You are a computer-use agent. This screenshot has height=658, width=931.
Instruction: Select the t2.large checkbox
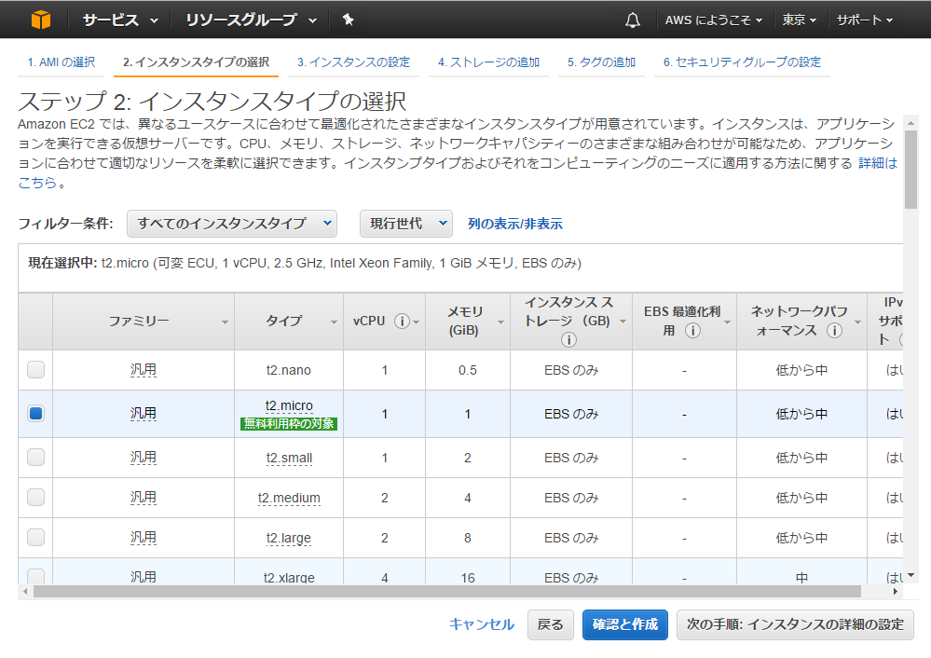[x=35, y=537]
